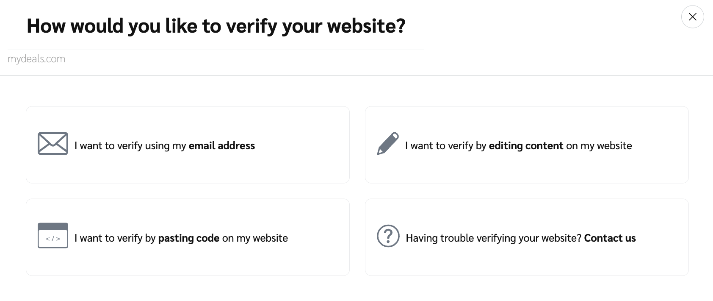Click the bold "email address" text
Image resolution: width=713 pixels, height=301 pixels.
click(x=221, y=146)
